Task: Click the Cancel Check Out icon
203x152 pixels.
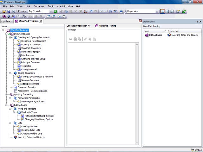Action: (64, 16)
